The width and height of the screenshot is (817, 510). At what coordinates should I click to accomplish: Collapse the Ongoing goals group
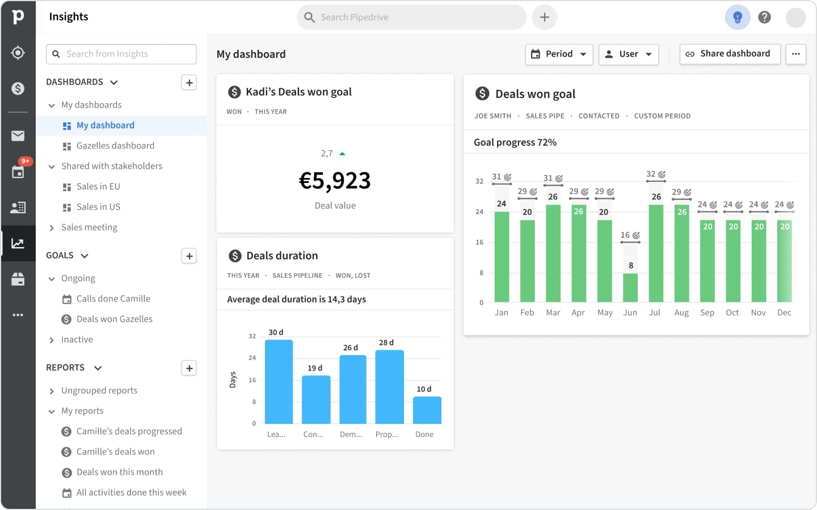52,279
